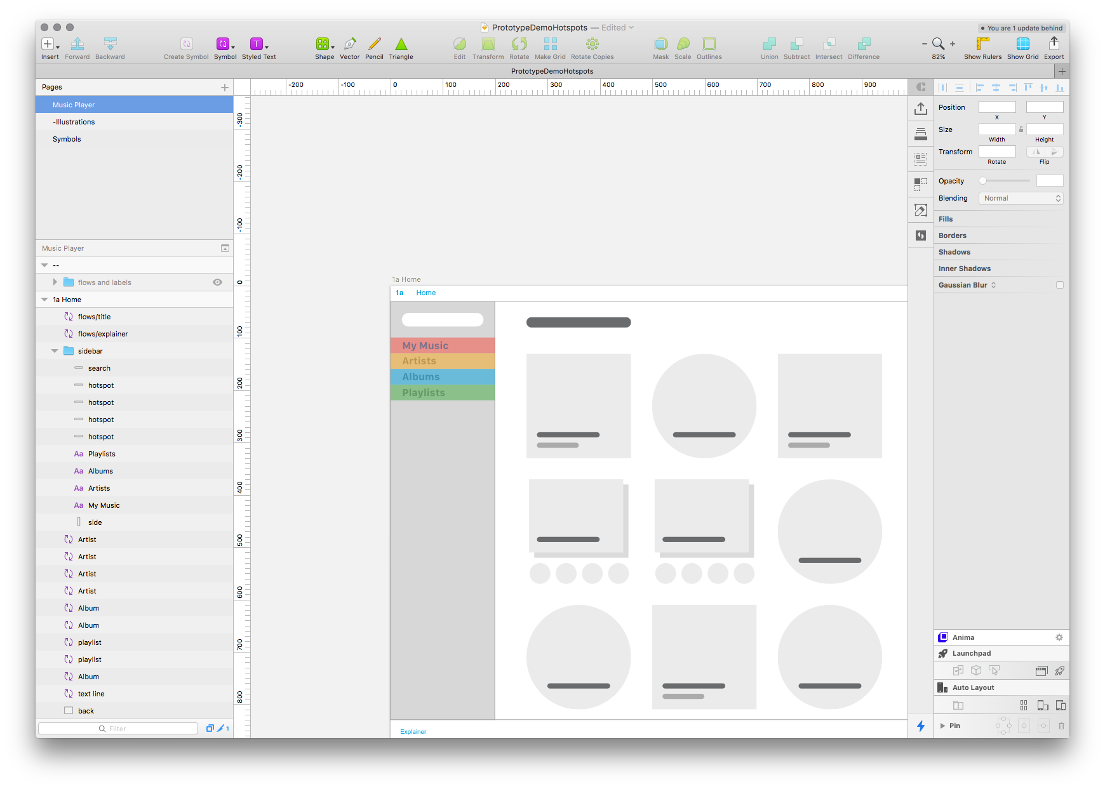Click the Filter field below the layers list

click(x=117, y=728)
